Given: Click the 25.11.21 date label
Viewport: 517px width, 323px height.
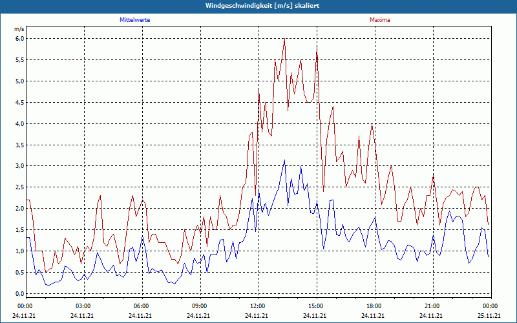Looking at the screenshot, I should (489, 315).
